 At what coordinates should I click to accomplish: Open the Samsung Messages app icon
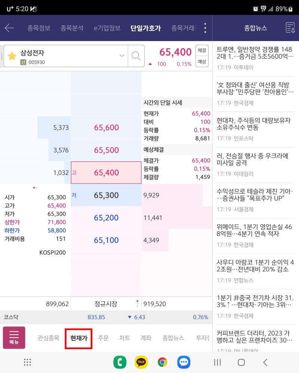tap(184, 362)
